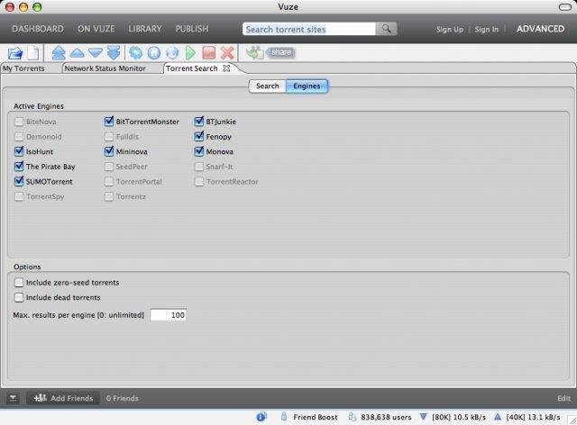
Task: Uncheck the BTJunkie engine
Action: pyautogui.click(x=199, y=122)
